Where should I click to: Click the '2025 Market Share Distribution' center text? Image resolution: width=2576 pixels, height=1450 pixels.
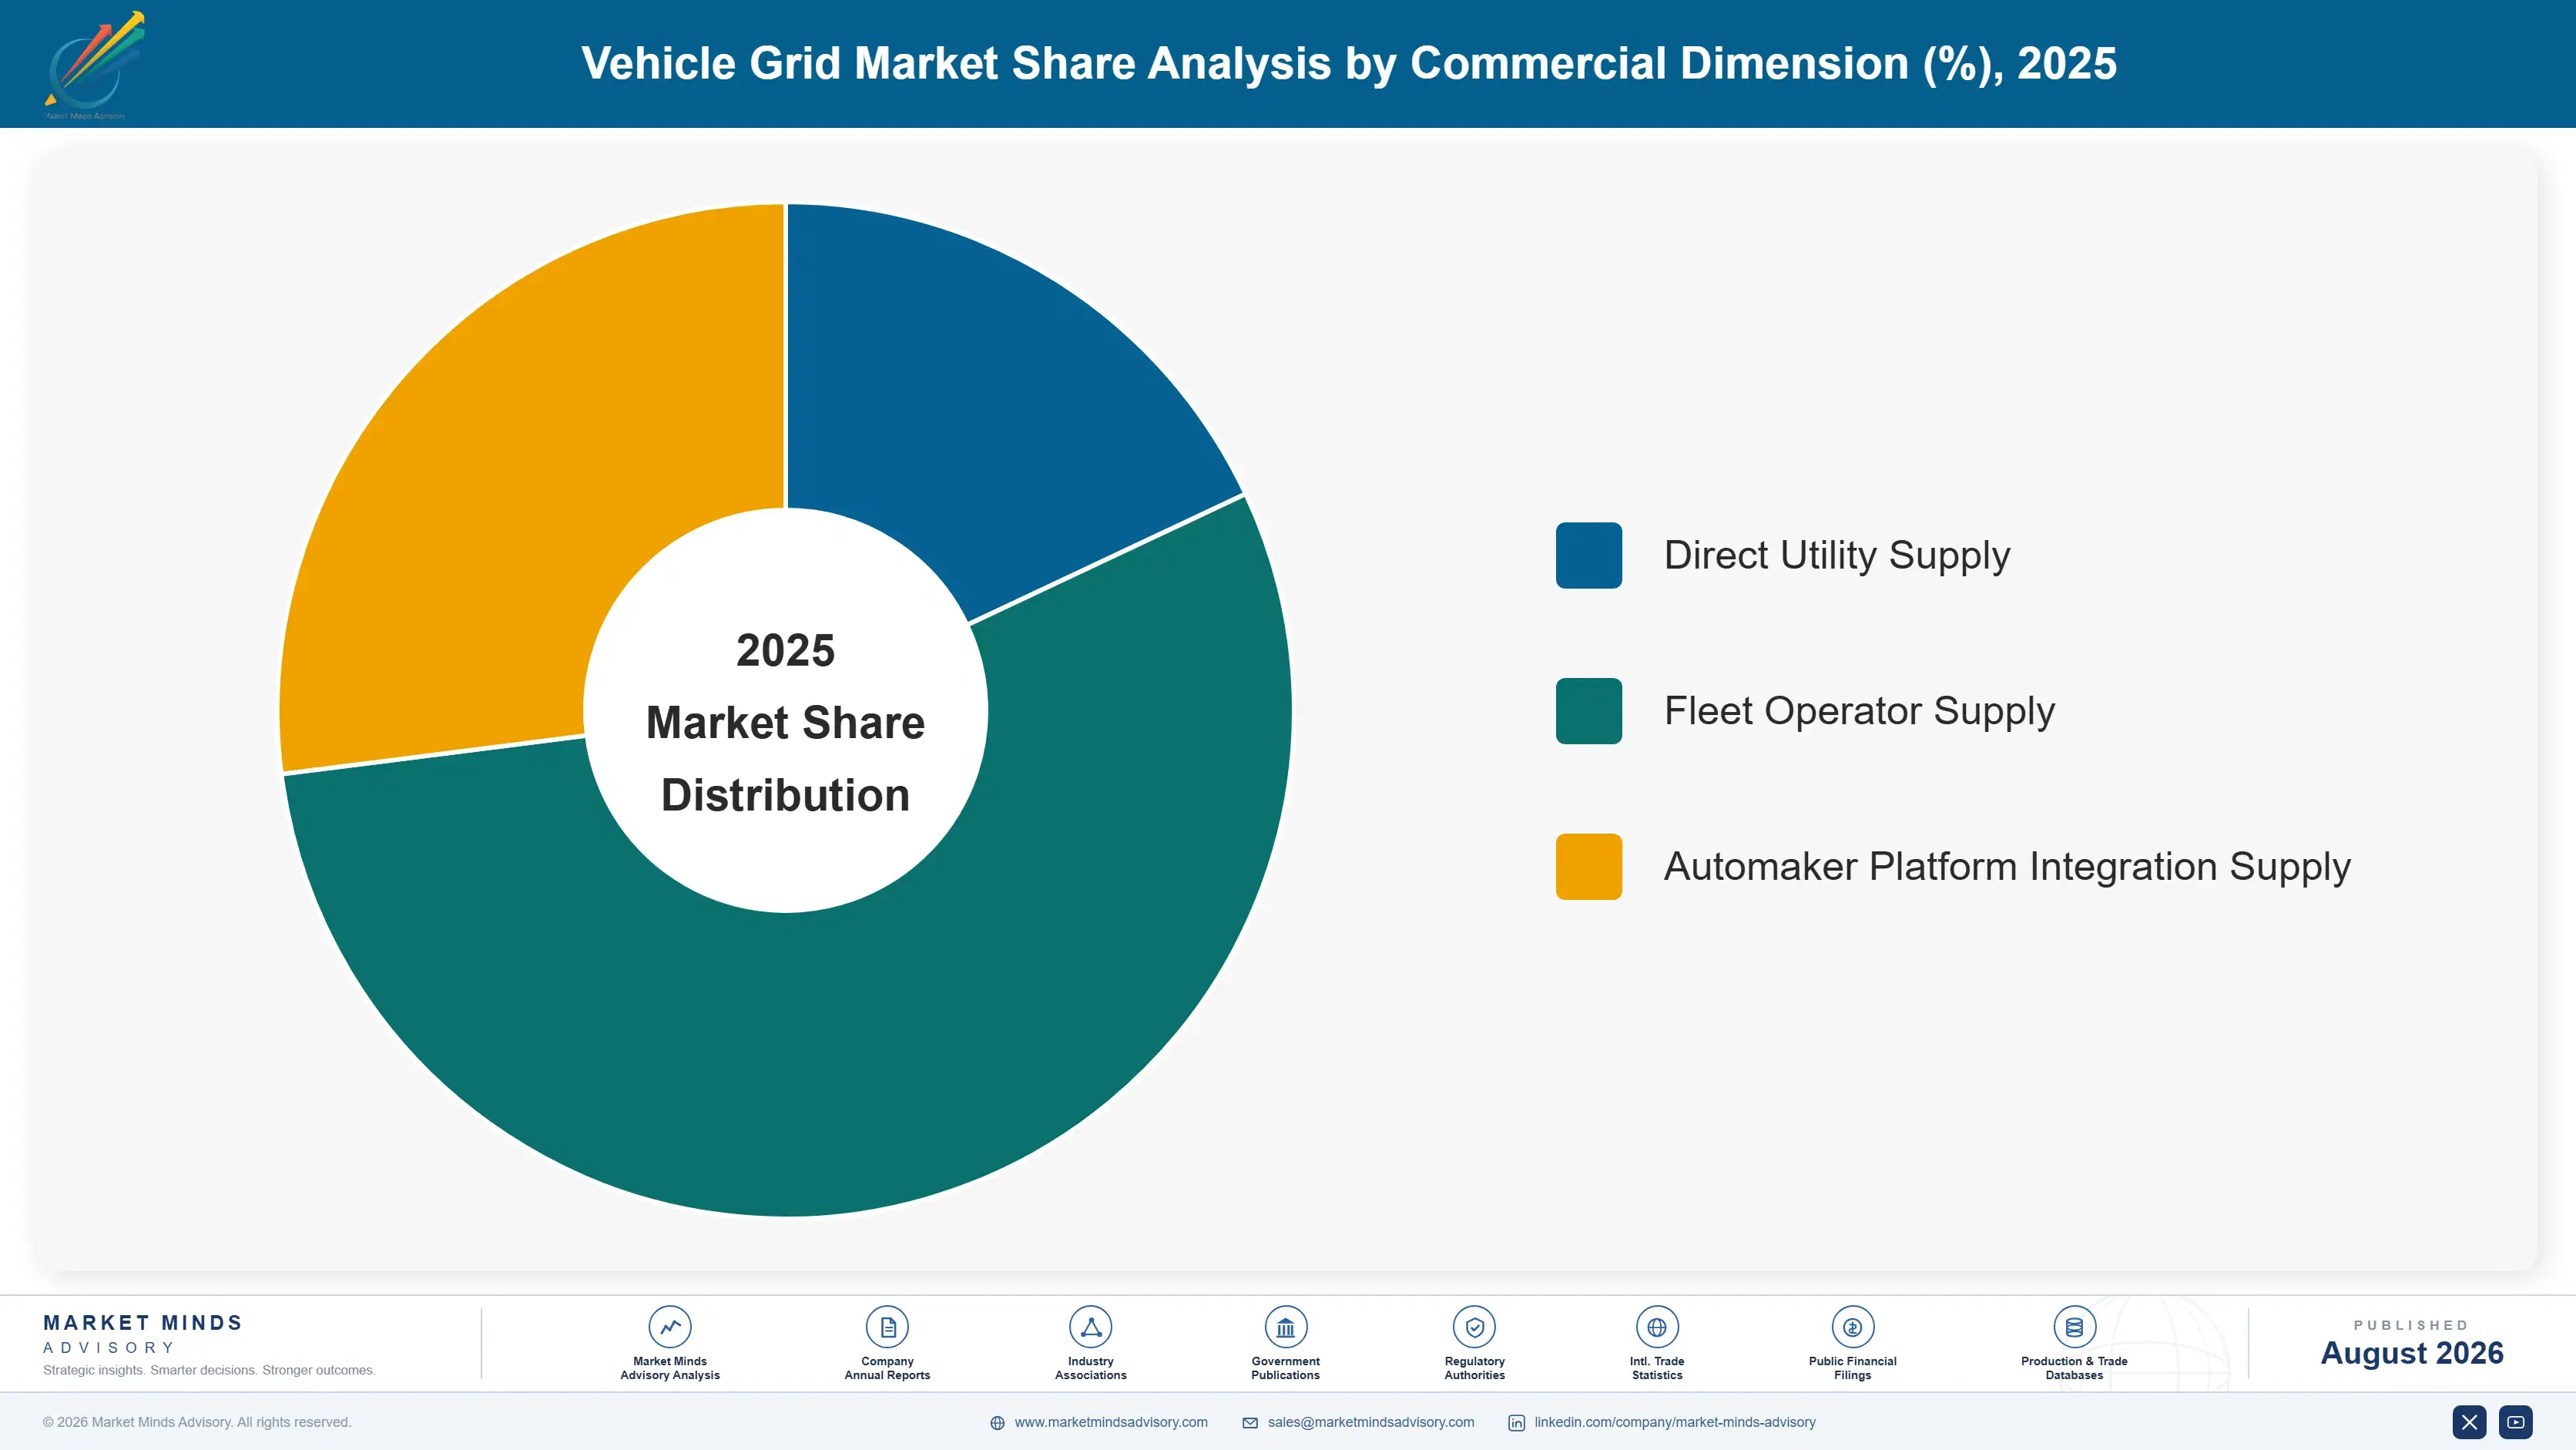point(785,722)
